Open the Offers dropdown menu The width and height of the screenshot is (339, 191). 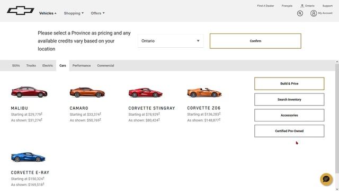pos(97,13)
